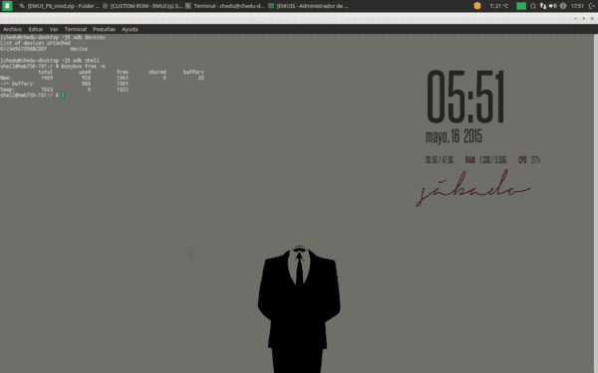
Task: Click the '-/+ buffers:' row in terminal
Action: tap(64, 84)
